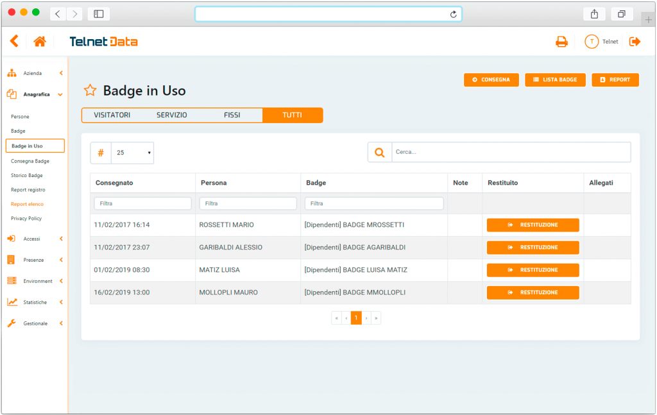This screenshot has height=415, width=657.
Task: Expand the Azienda menu chevron
Action: (61, 73)
